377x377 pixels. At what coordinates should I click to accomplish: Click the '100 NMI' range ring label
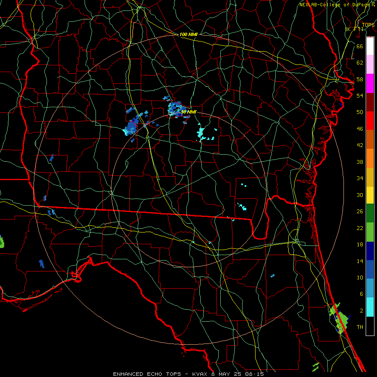[x=188, y=34]
